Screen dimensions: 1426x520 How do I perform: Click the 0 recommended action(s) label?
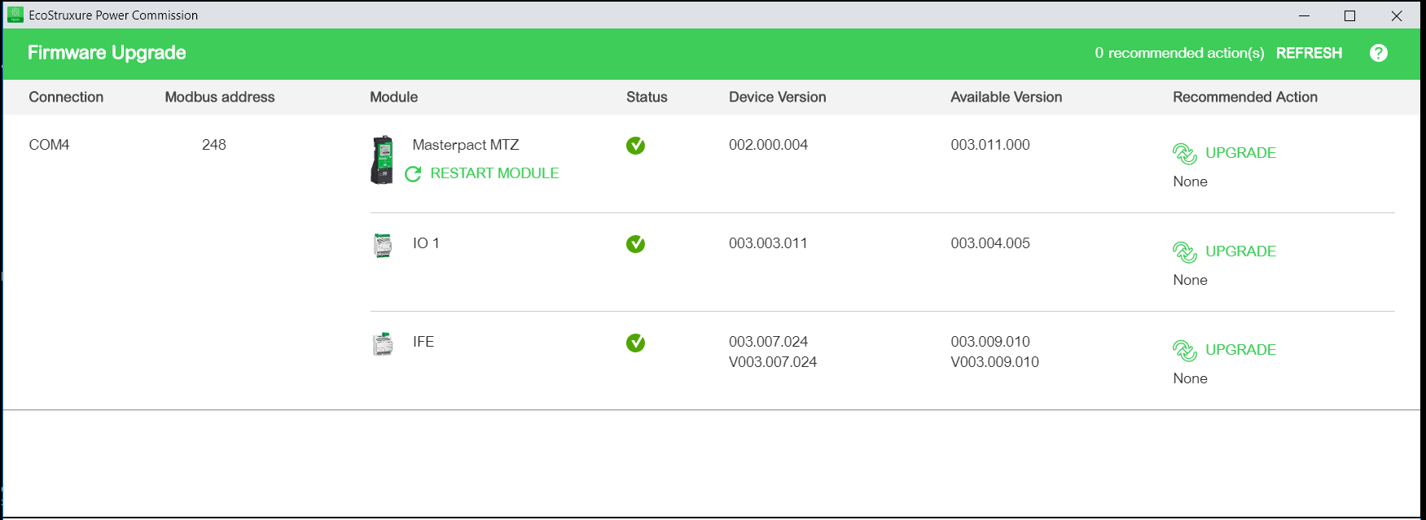[x=1179, y=53]
